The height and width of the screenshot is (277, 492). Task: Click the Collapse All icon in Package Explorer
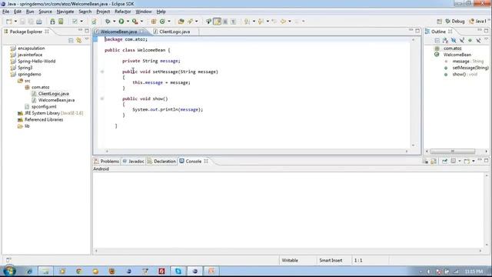(x=71, y=40)
